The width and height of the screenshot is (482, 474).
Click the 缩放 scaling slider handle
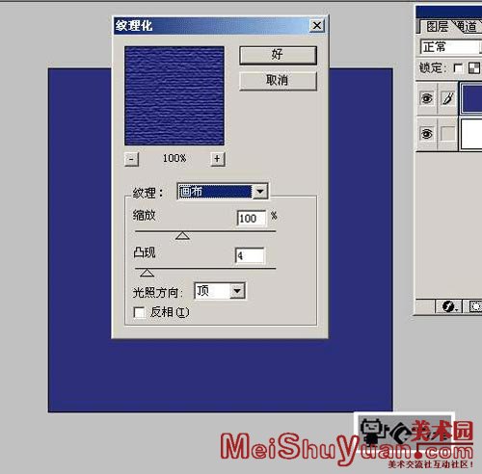182,236
